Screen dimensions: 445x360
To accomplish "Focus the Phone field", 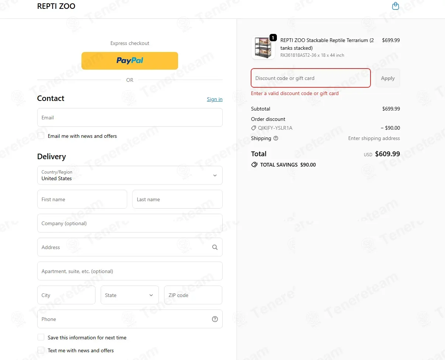I will click(130, 319).
